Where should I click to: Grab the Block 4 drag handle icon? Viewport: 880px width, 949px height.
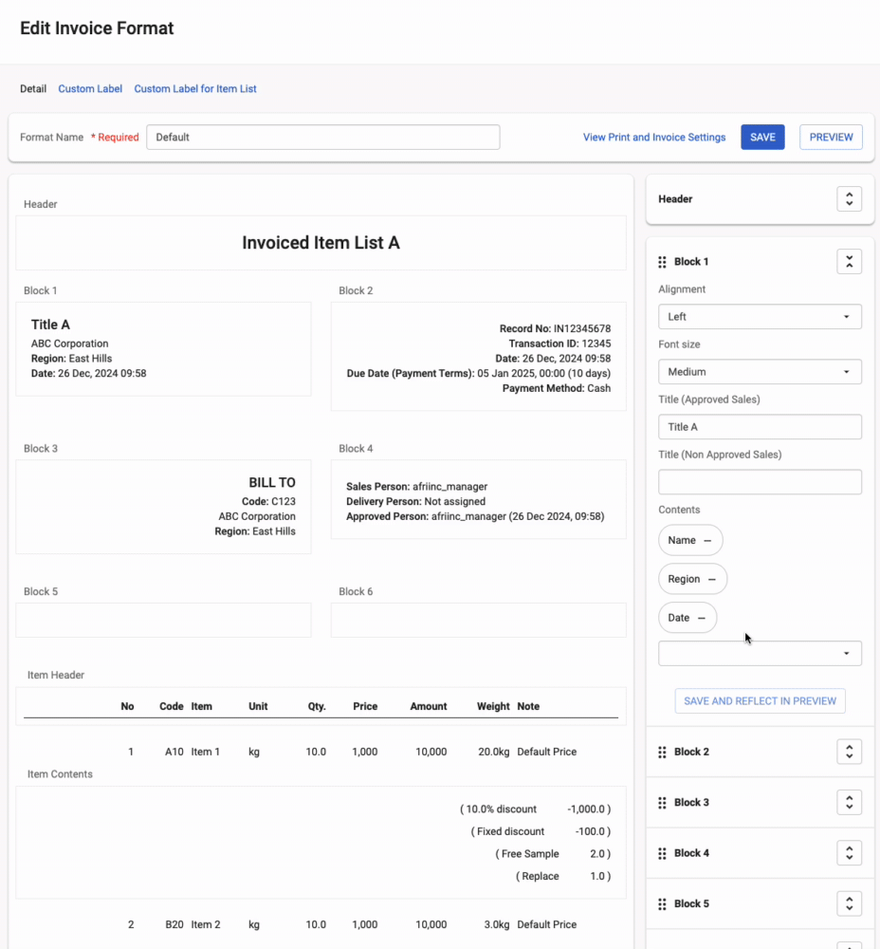click(x=662, y=853)
